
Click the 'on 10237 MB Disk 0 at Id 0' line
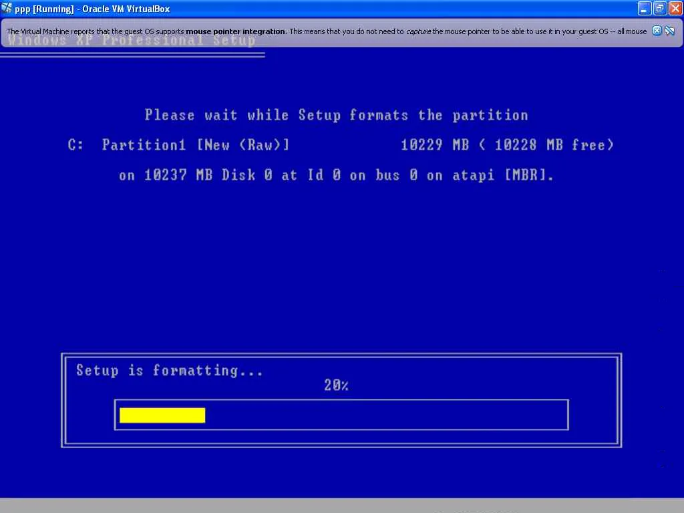337,176
